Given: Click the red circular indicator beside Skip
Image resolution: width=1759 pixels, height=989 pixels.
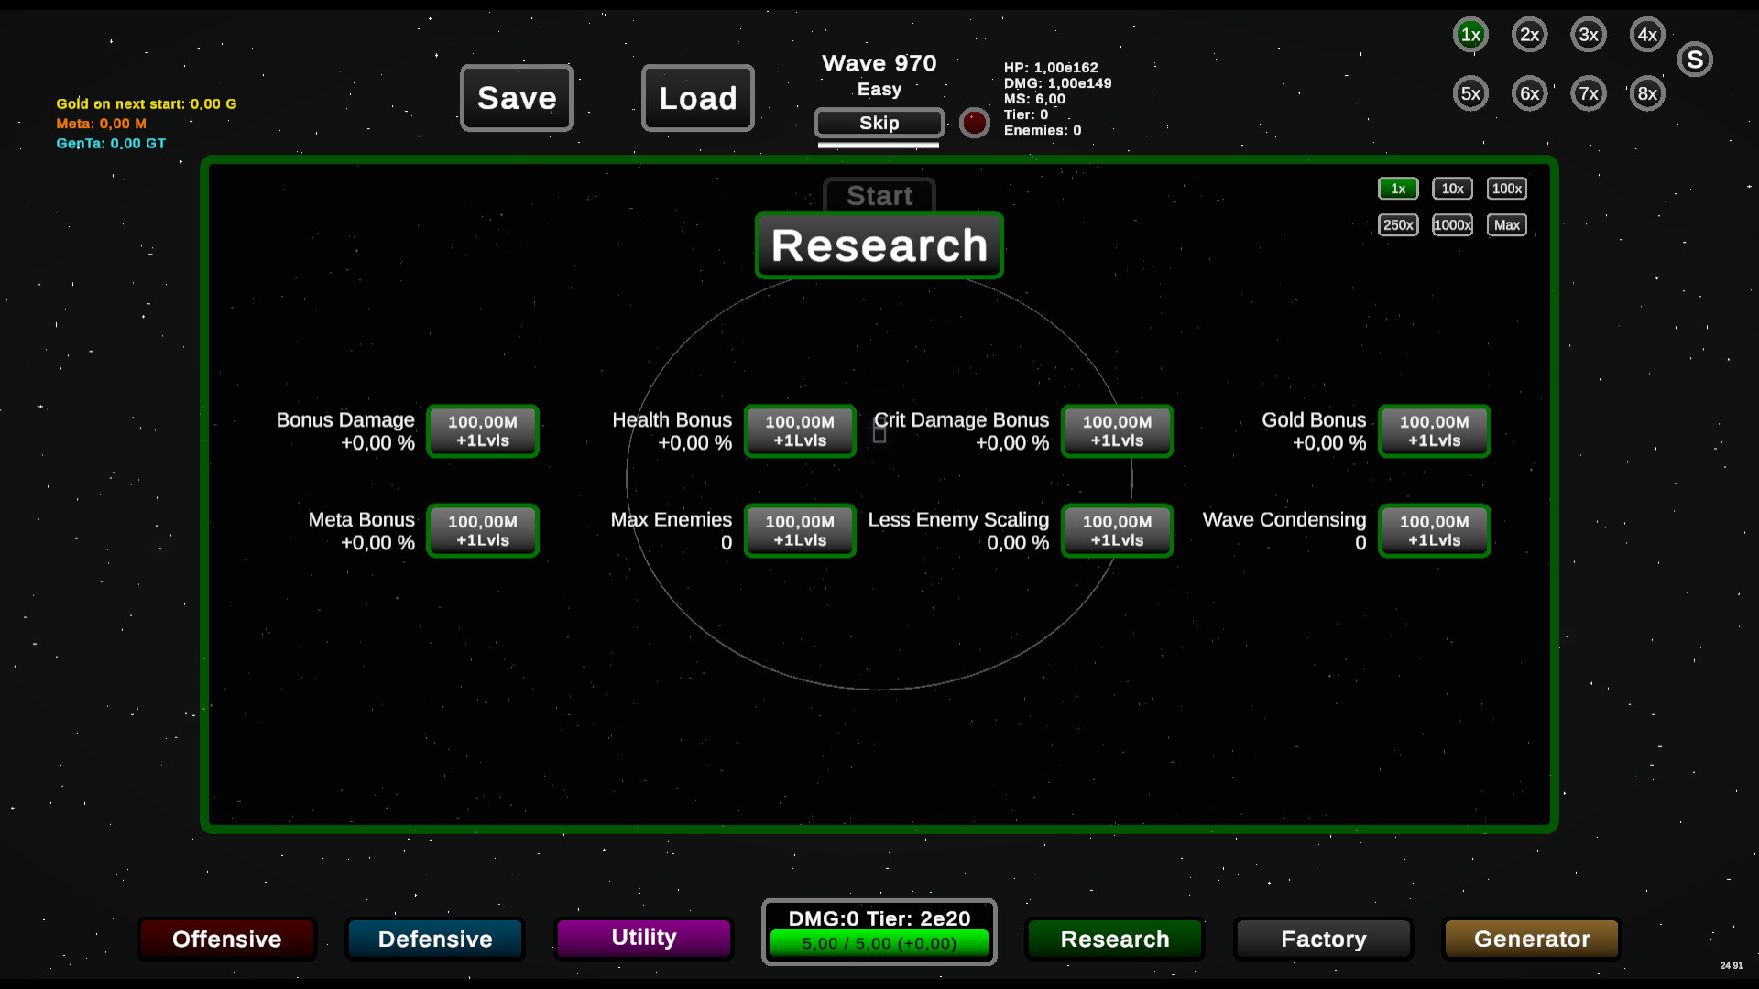Looking at the screenshot, I should (x=974, y=123).
